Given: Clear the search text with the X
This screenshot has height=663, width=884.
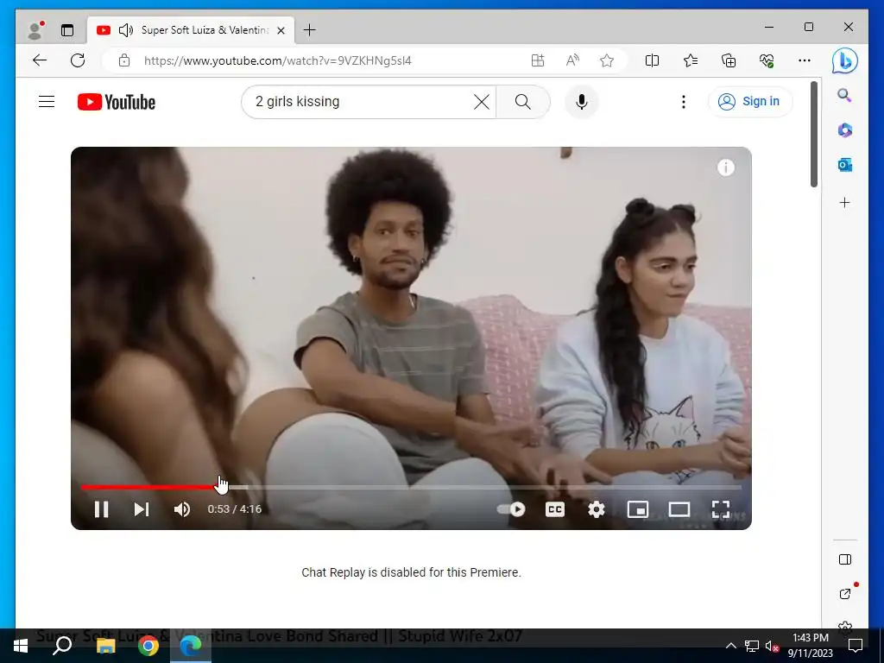Looking at the screenshot, I should click(x=482, y=102).
